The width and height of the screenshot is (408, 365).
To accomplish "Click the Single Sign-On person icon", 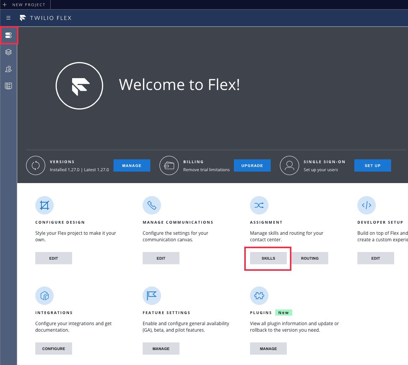I will pos(290,165).
